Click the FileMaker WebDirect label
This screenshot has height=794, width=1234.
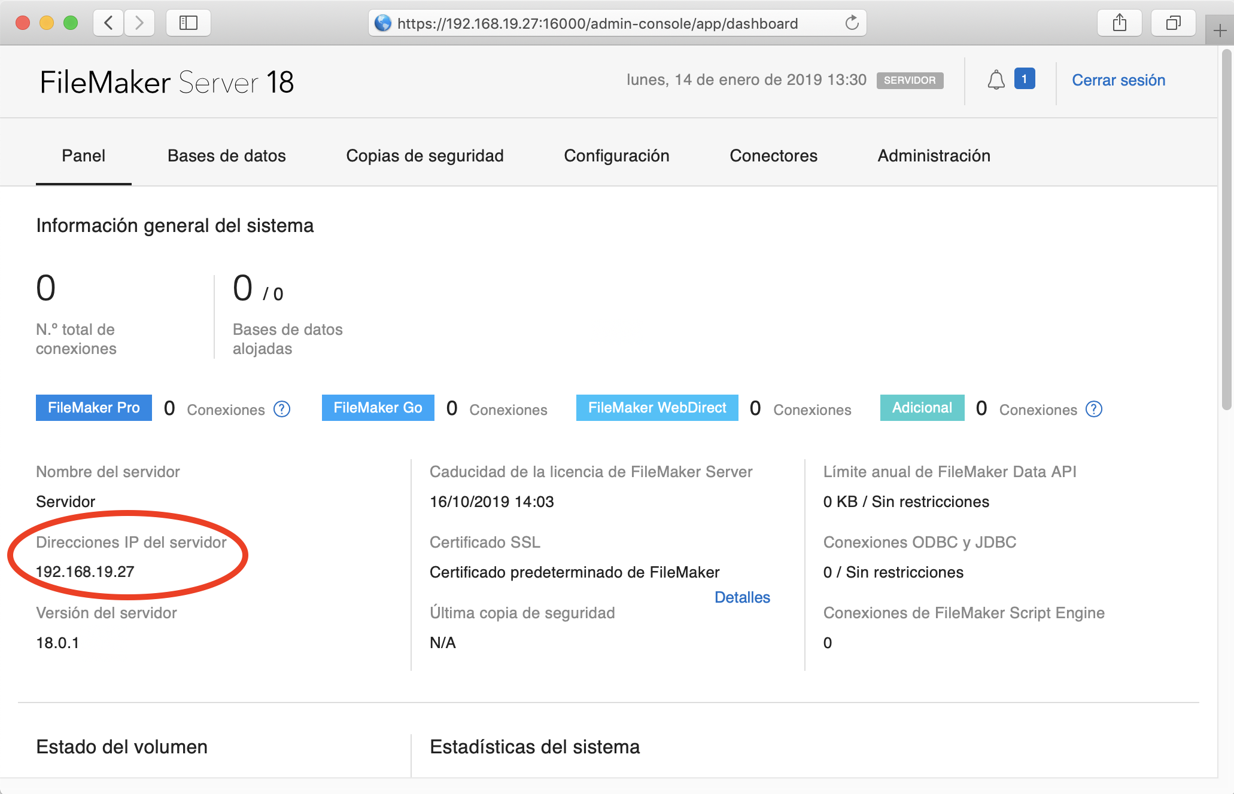(657, 408)
